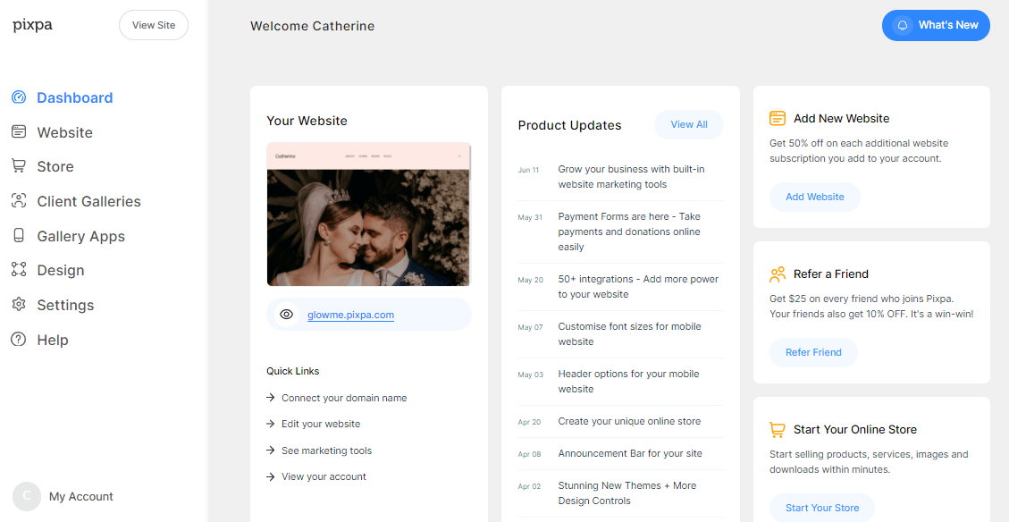The height and width of the screenshot is (522, 1009).
Task: Click the View Site button
Action: (153, 25)
